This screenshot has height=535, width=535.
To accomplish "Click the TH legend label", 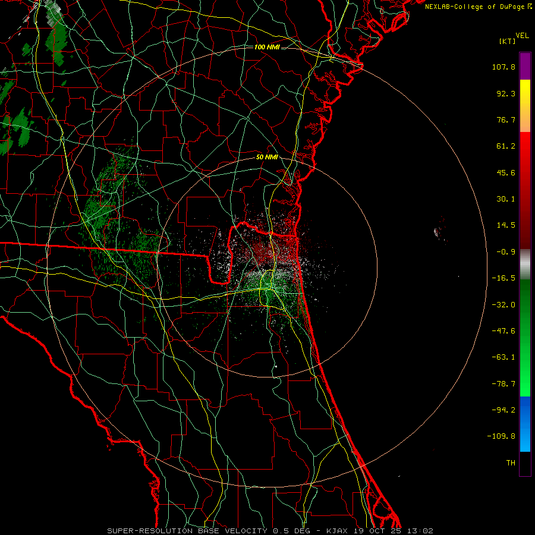I will (511, 463).
